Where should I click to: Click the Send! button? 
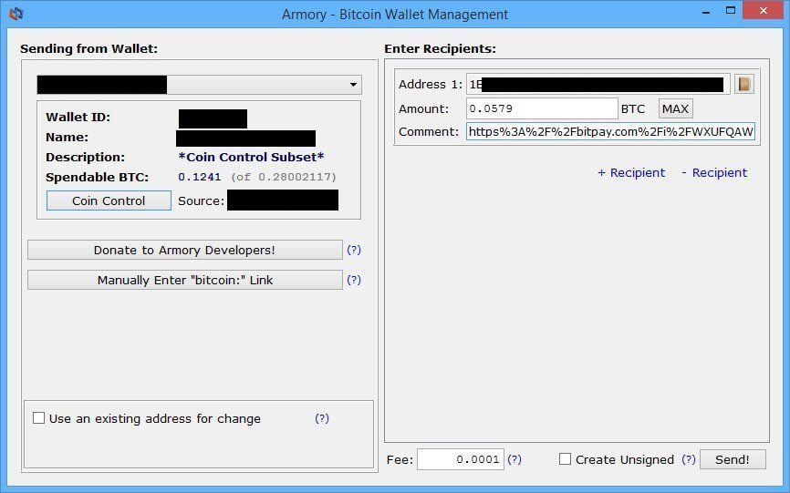point(733,459)
